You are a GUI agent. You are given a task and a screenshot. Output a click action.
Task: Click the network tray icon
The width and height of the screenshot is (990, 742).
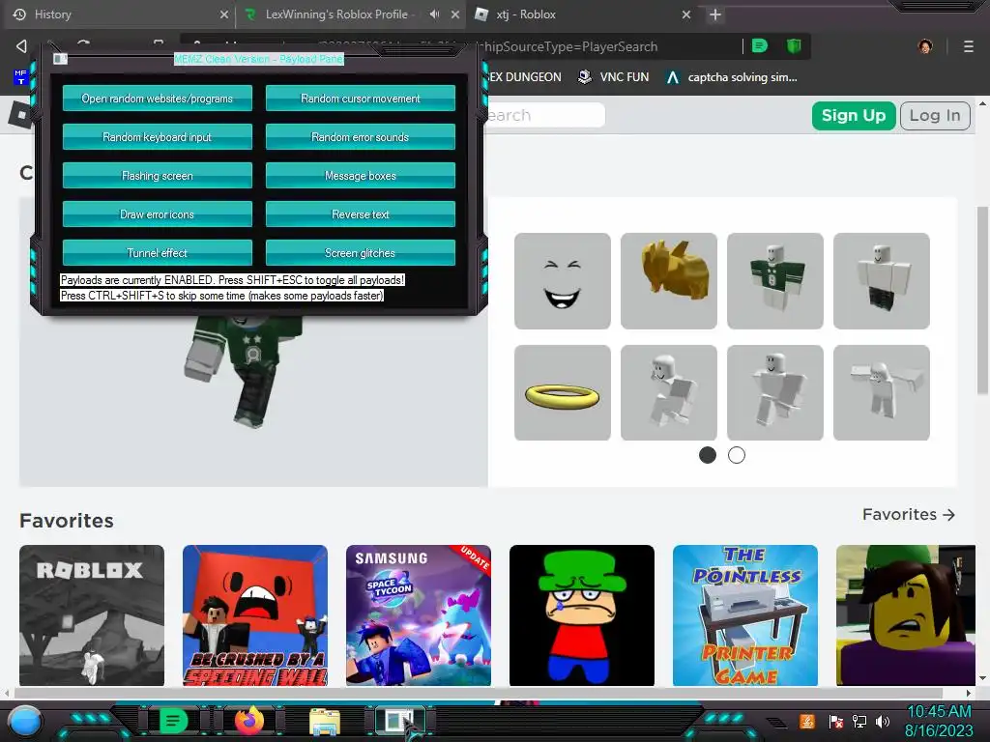(x=859, y=721)
